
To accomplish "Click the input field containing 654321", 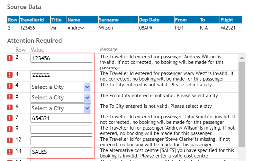I will [x=61, y=119].
